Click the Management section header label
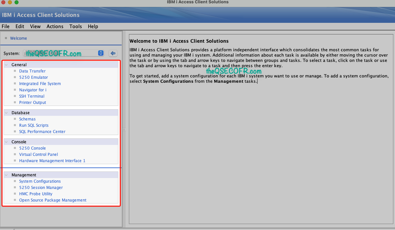395x230 pixels. [24, 175]
